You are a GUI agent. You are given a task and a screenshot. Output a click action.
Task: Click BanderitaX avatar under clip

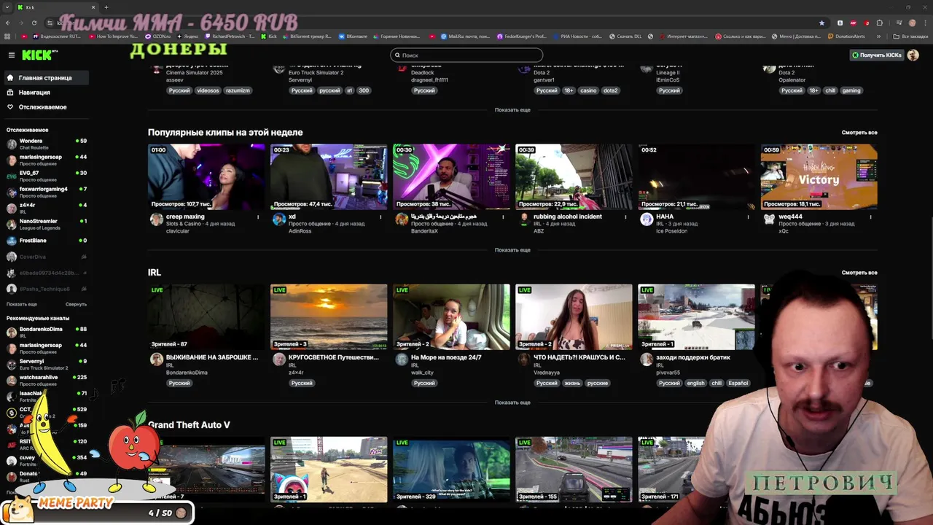[401, 219]
